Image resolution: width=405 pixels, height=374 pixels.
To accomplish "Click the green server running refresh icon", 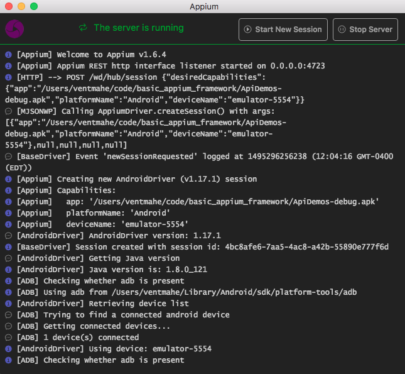I will 83,28.
